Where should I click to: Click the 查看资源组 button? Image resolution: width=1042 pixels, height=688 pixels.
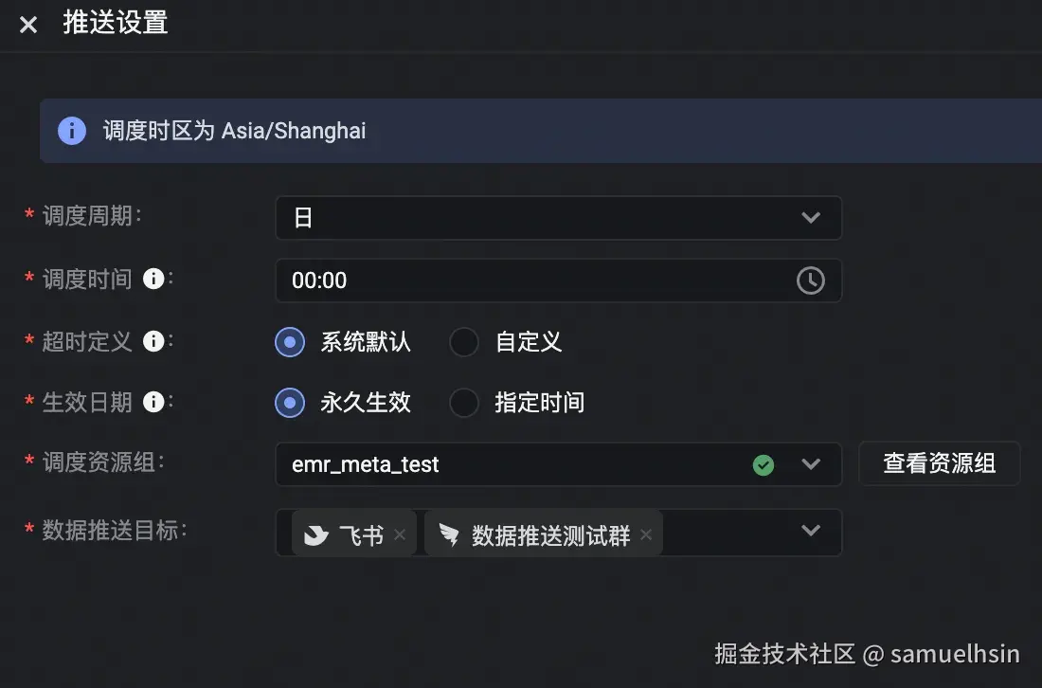(x=939, y=463)
